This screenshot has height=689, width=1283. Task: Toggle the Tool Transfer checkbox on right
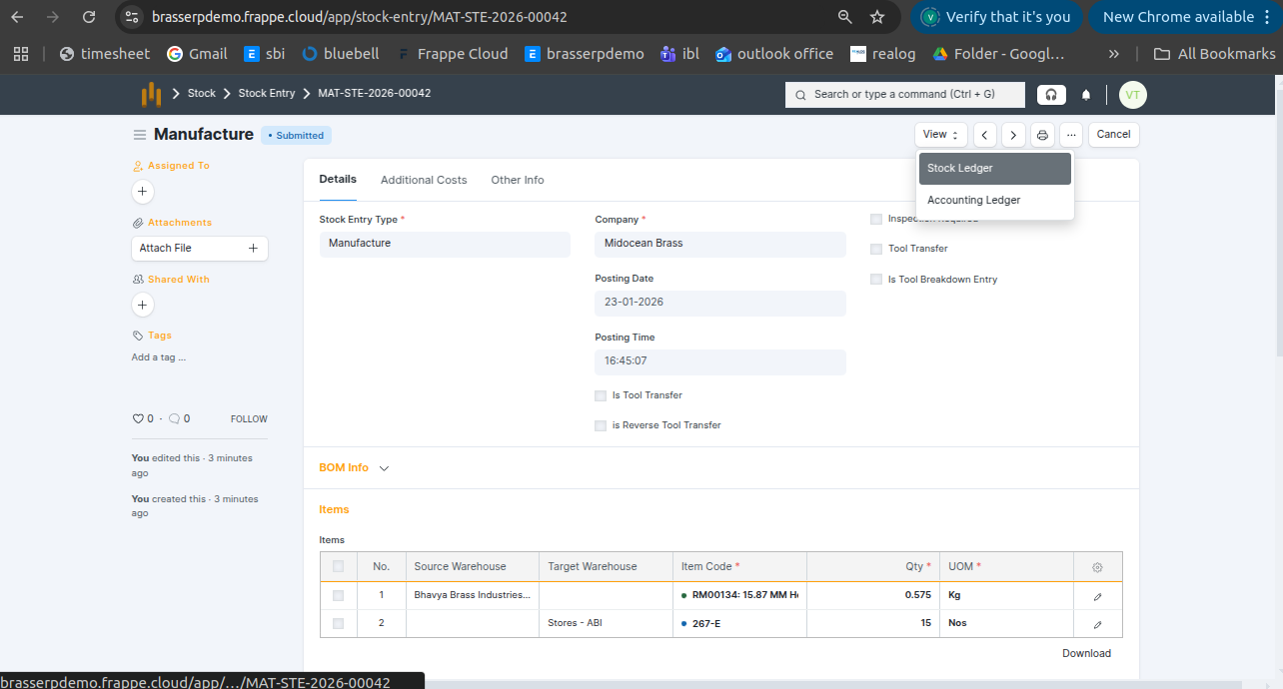(876, 249)
